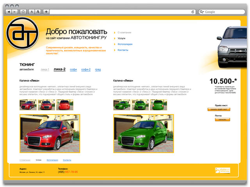This screenshot has height=187, width=250.
Task: Select third green car rear thumbnail
Action: (159, 105)
